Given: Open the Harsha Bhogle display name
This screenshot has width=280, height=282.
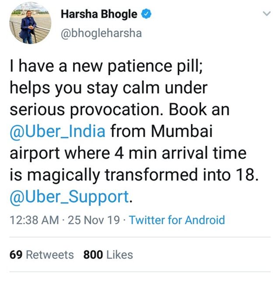Looking at the screenshot, I should 99,14.
